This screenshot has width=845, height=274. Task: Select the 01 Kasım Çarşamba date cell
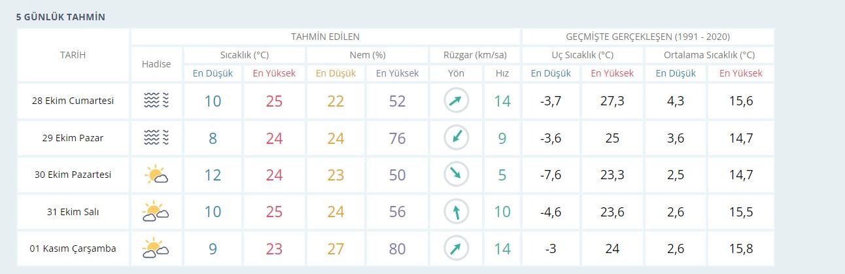click(73, 249)
